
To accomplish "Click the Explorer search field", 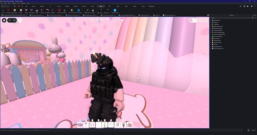I will pos(231,18).
